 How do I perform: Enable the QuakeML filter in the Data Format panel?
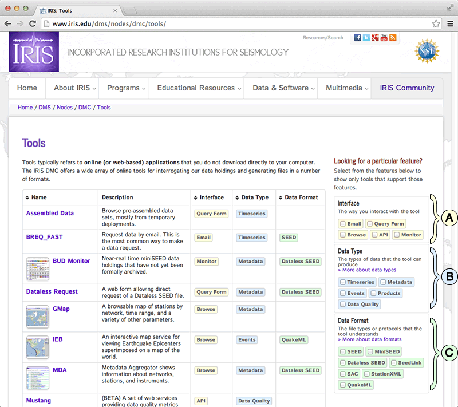(x=343, y=385)
